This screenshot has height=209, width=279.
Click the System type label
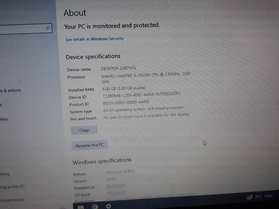tap(81, 111)
